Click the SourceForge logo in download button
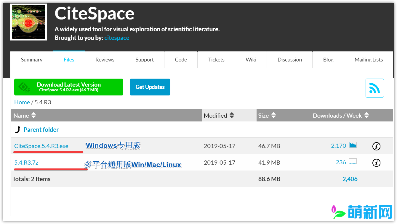Screen dimensions: 397x224 click(x=25, y=87)
